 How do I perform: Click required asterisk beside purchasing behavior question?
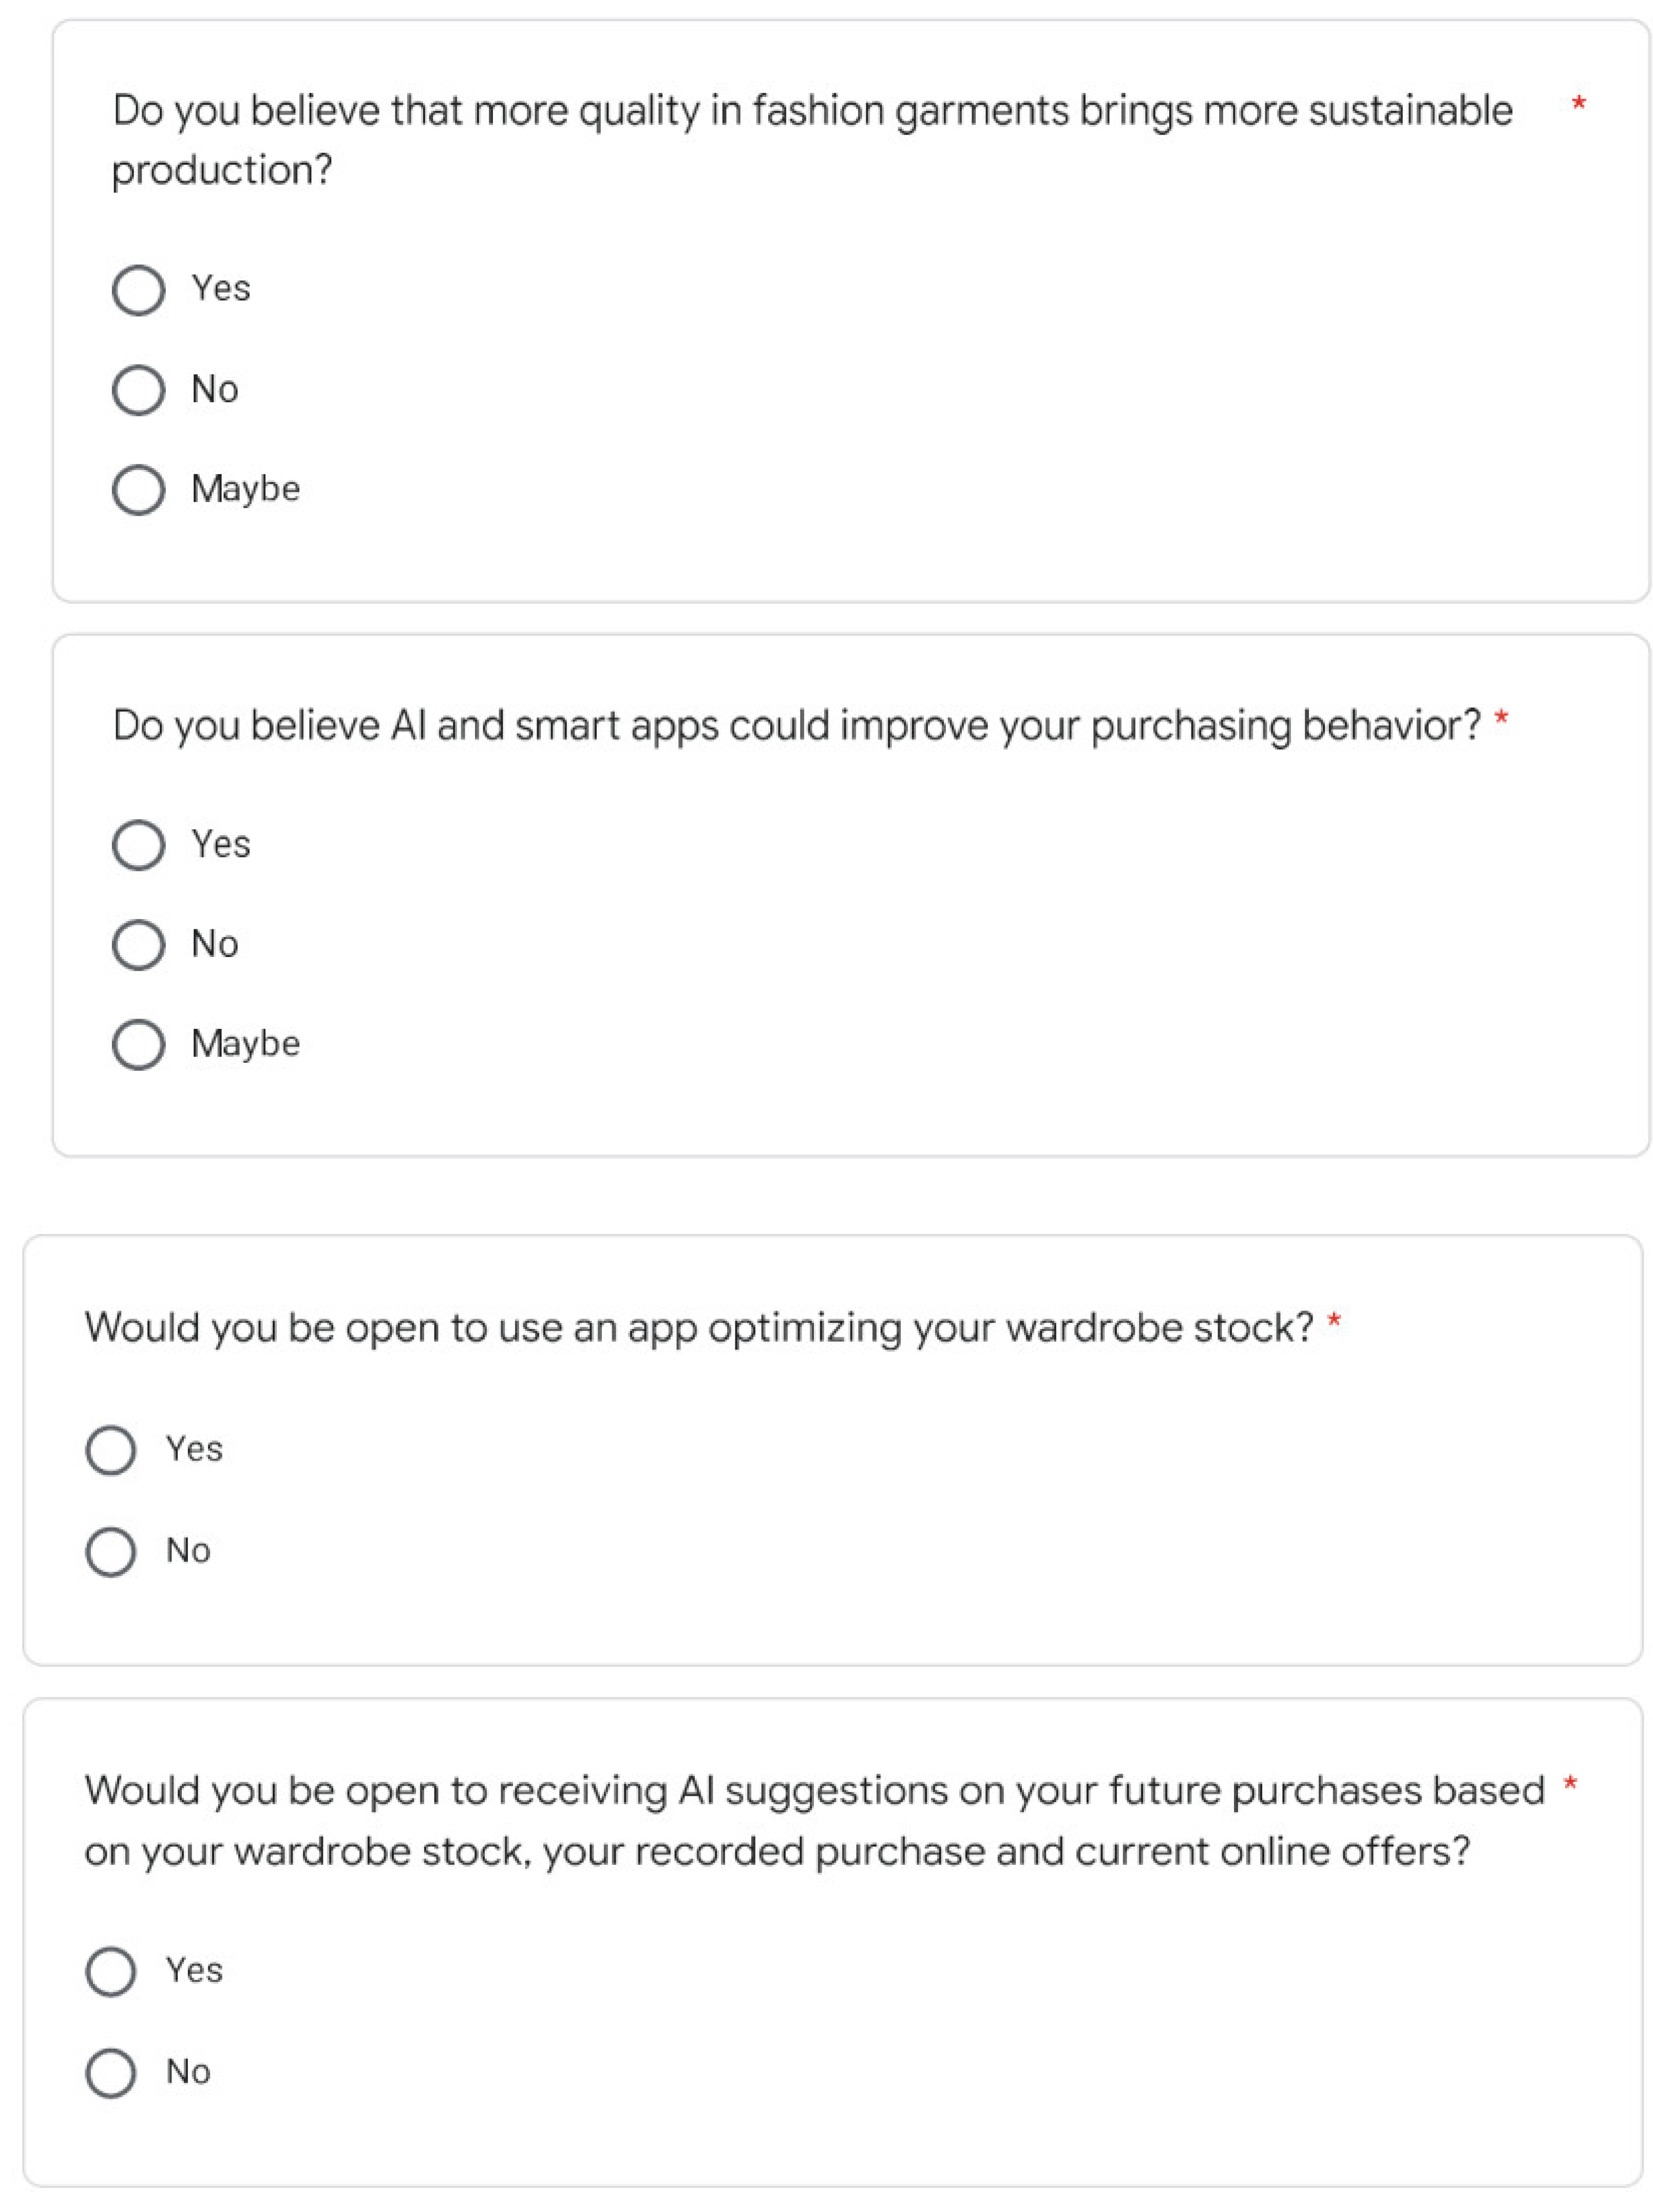click(1500, 720)
